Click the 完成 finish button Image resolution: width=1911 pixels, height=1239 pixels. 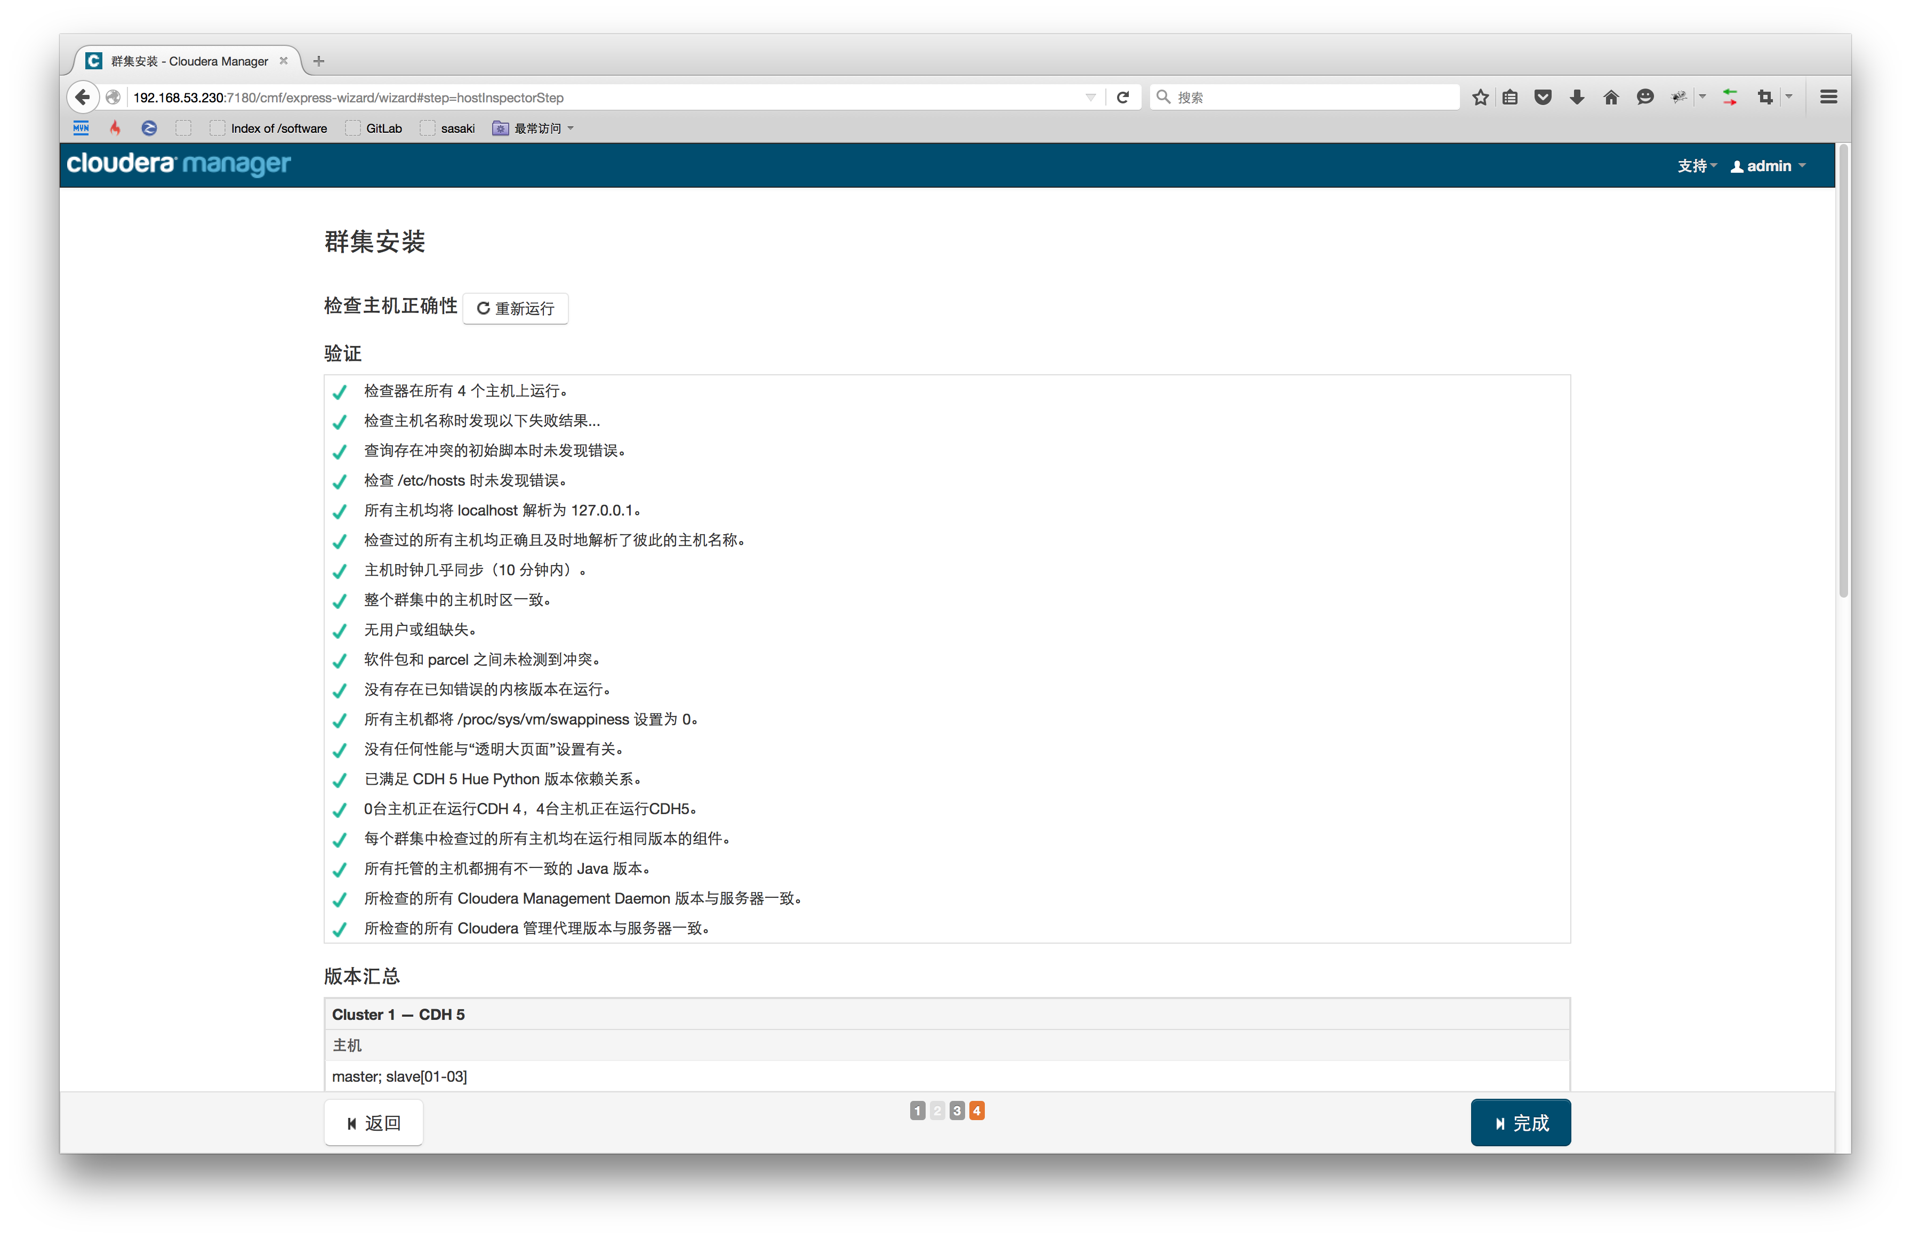pyautogui.click(x=1520, y=1123)
